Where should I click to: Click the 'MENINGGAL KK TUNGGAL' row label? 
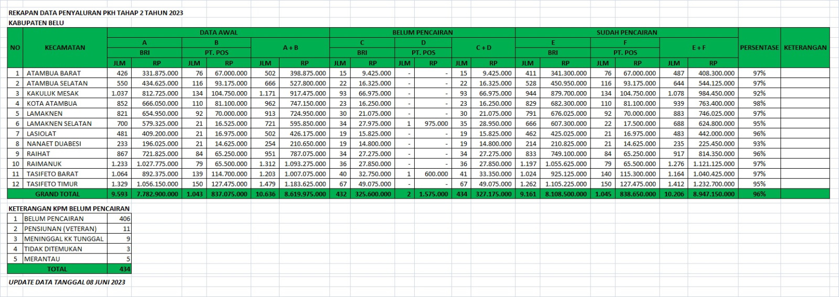[64, 239]
